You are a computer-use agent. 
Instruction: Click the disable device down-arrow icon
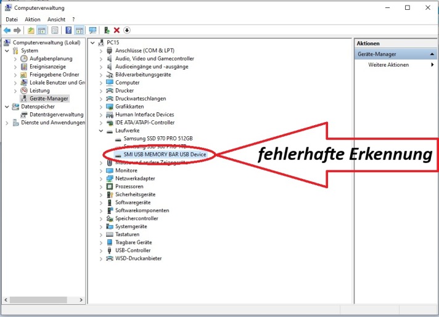127,30
